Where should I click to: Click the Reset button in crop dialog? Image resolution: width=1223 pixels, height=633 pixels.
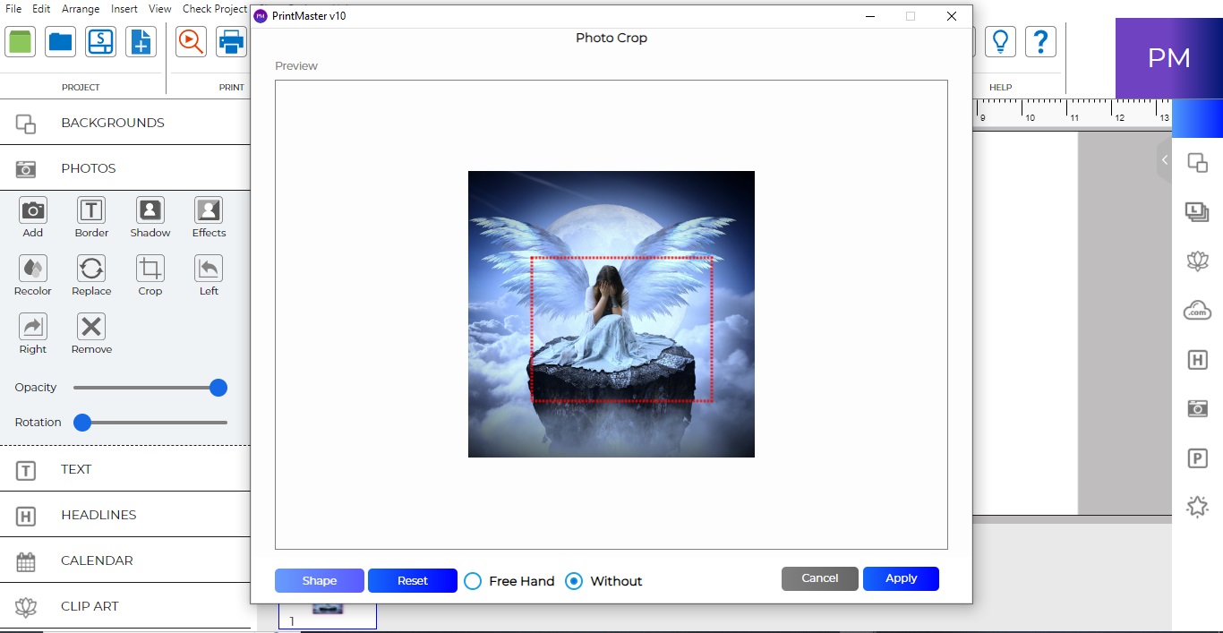pos(413,580)
